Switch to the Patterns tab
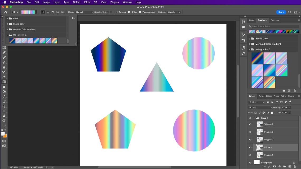Viewport: 301px width, 169px height. click(275, 20)
